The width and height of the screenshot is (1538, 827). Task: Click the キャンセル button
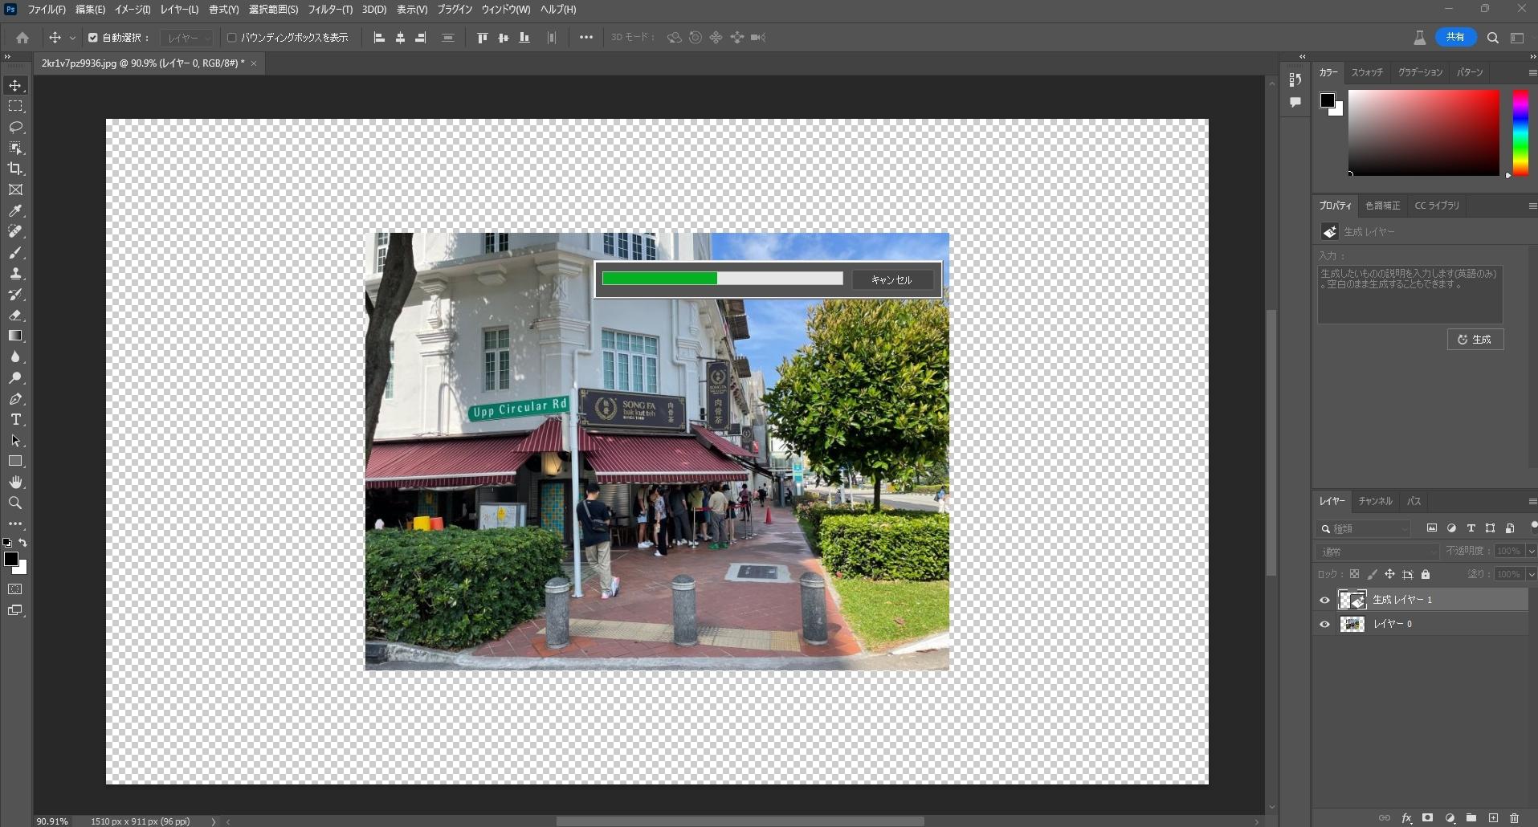(891, 279)
